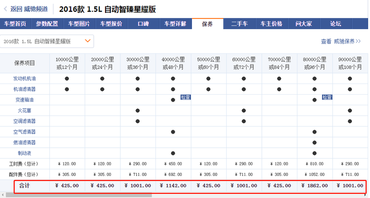
Task: Open the 空调滤清器 item link
Action: (25, 121)
